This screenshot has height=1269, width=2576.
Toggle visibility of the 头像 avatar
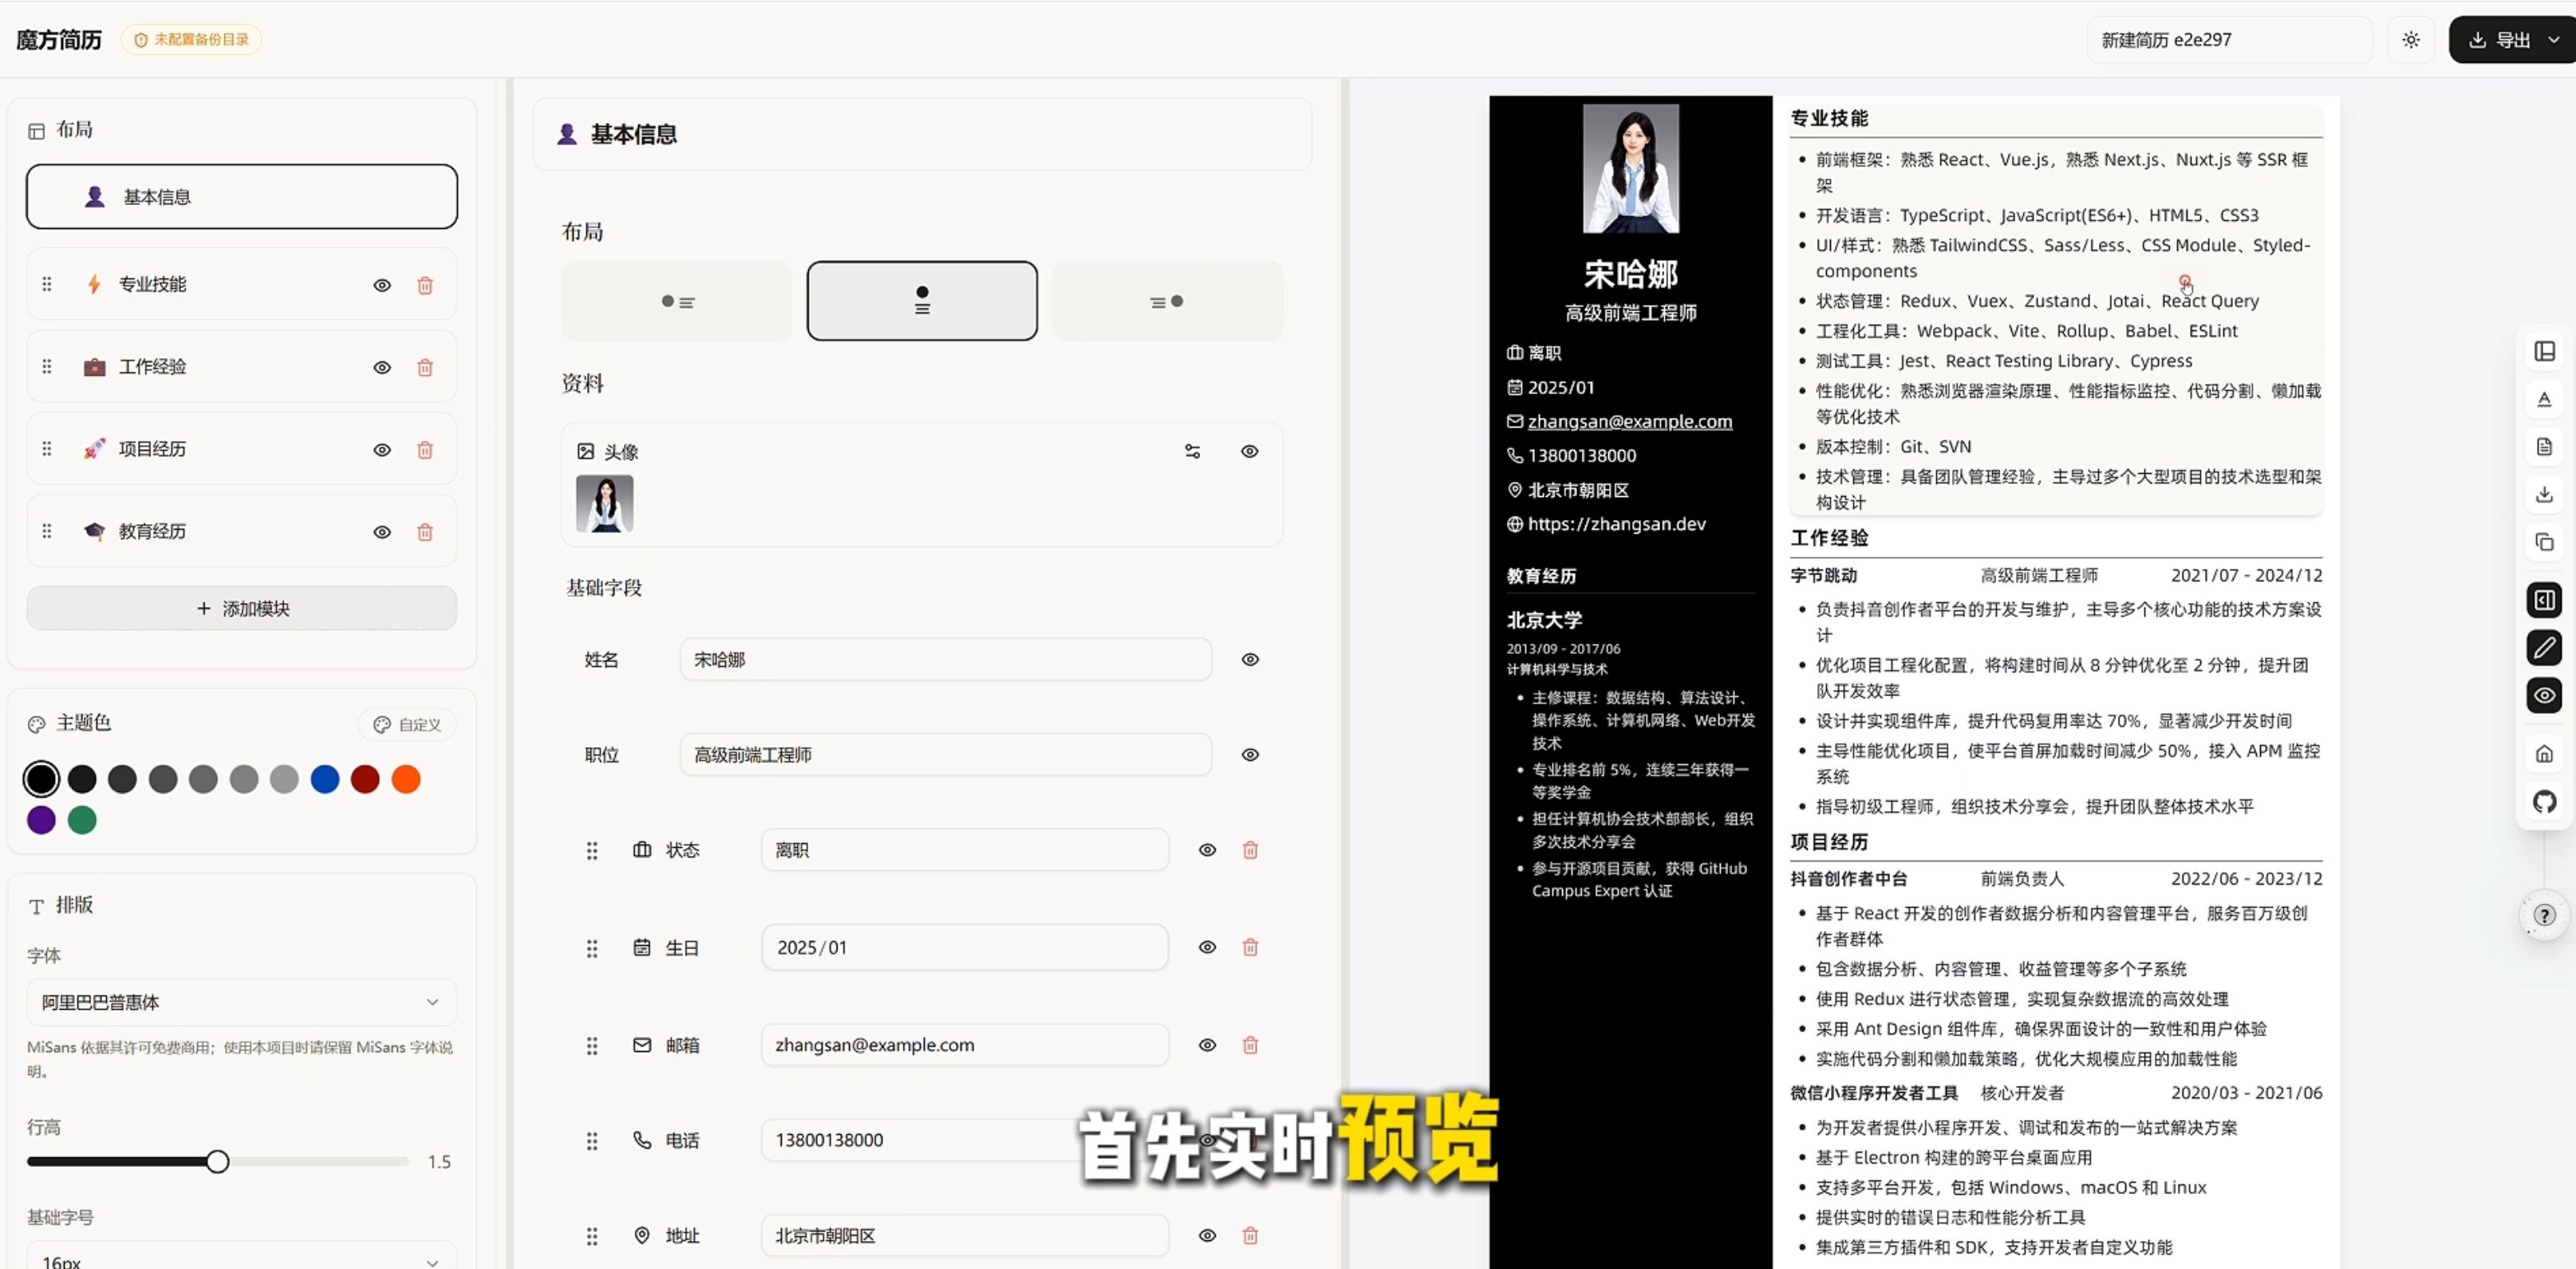1250,451
